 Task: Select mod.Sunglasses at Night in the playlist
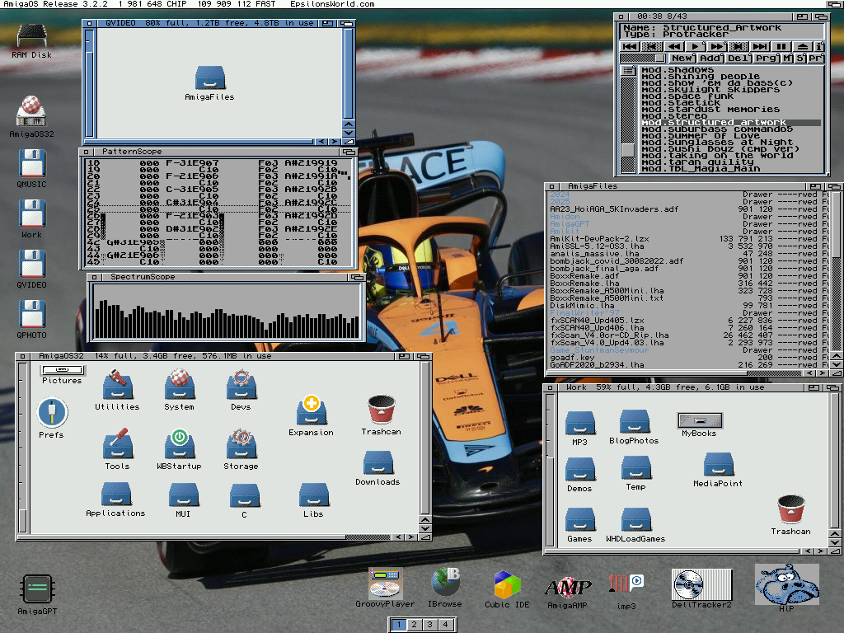[716, 142]
